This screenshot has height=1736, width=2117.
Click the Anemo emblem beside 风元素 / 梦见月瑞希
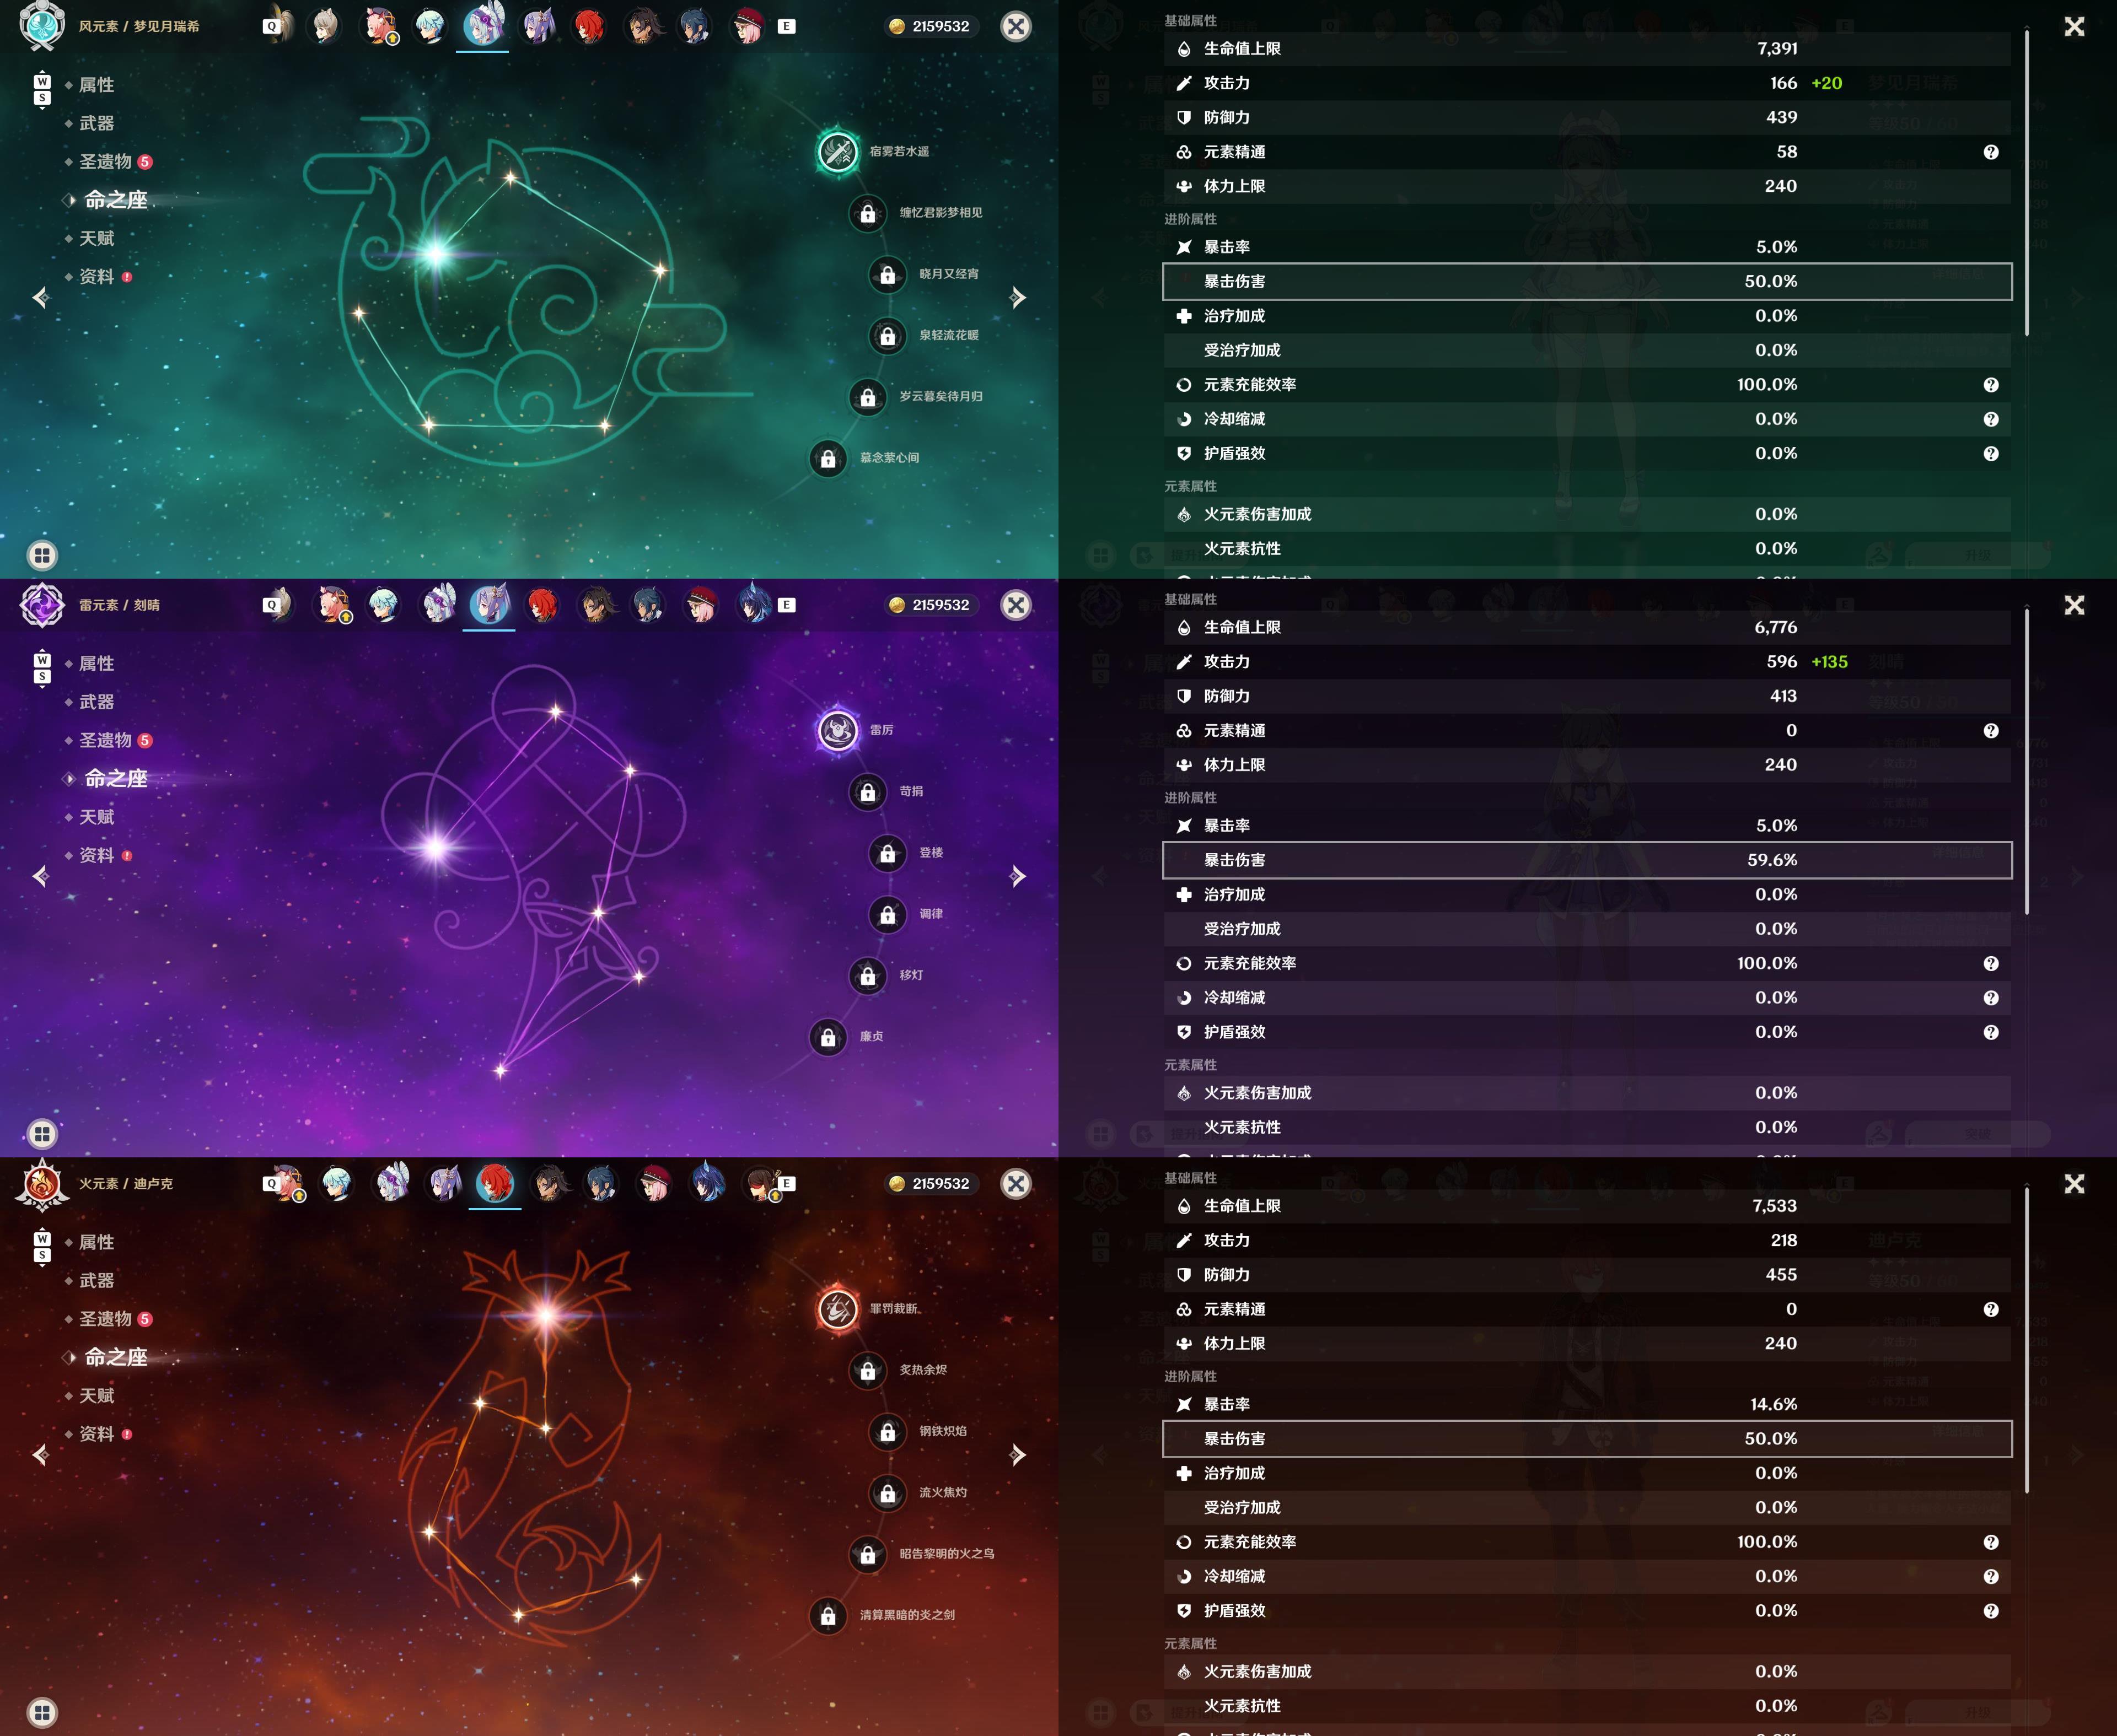coord(42,26)
